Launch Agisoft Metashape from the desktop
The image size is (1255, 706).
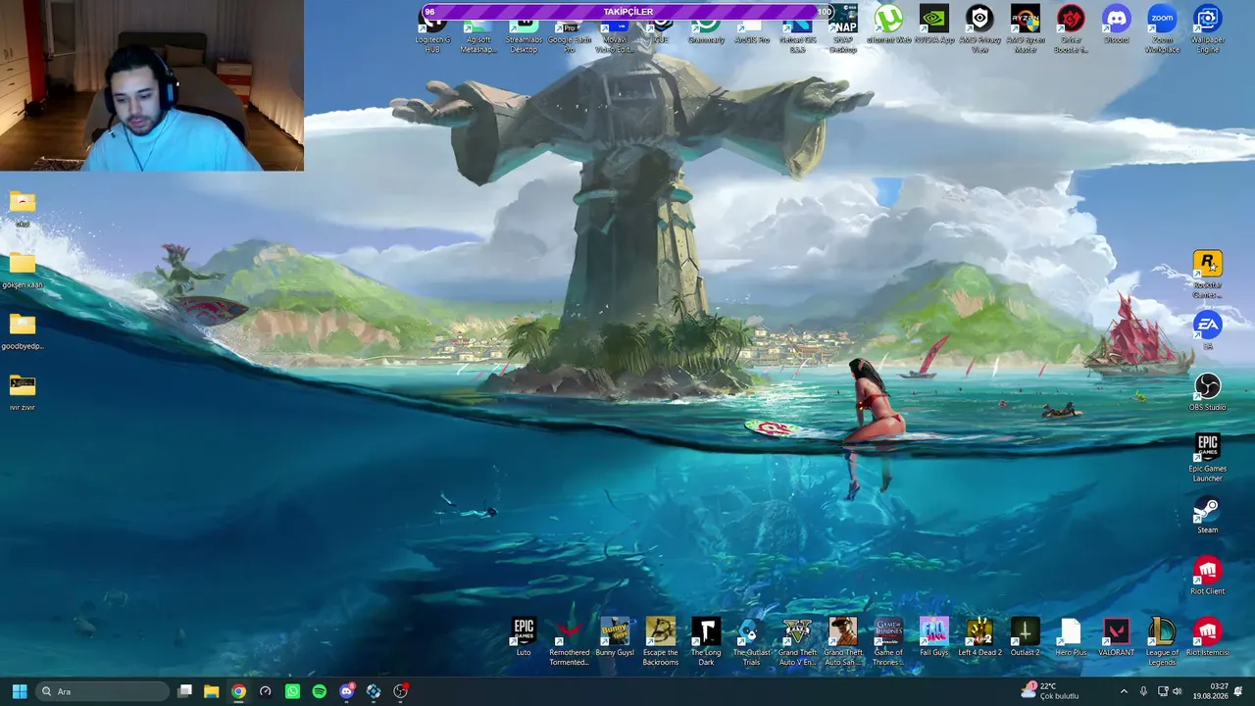478,29
